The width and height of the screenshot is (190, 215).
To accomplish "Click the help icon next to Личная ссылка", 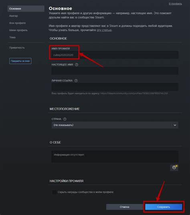I will coord(76,81).
